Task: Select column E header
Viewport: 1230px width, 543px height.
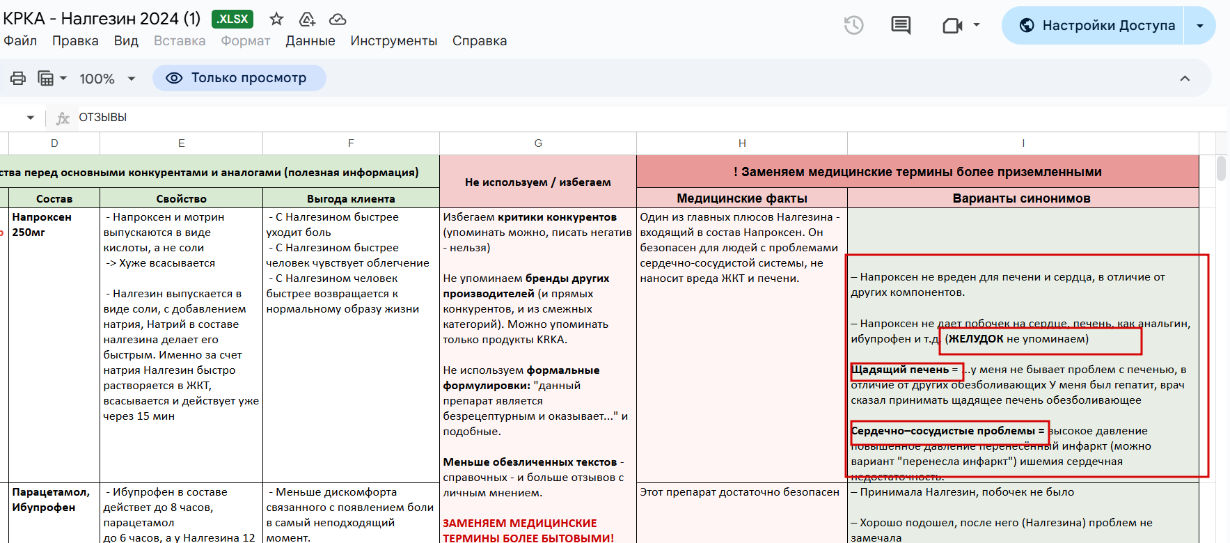Action: [182, 143]
